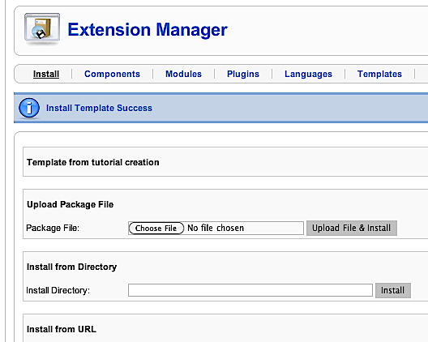Click the 'Install from URL' section heading
This screenshot has height=342, width=428.
62,329
